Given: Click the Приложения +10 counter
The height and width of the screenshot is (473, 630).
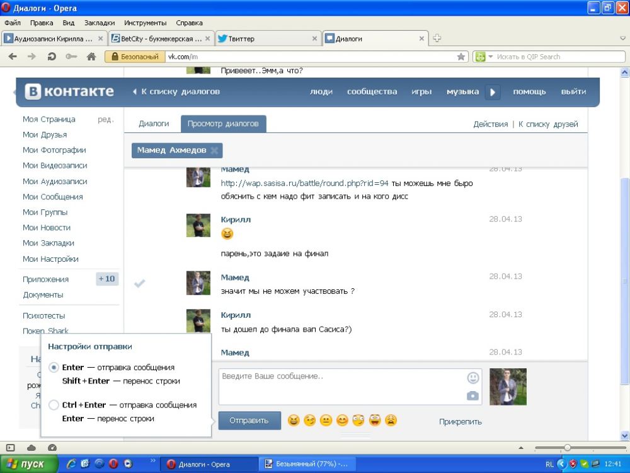Looking at the screenshot, I should [107, 279].
